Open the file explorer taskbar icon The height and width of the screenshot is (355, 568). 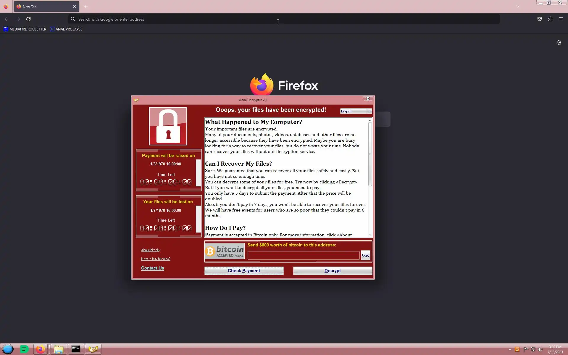(x=59, y=349)
